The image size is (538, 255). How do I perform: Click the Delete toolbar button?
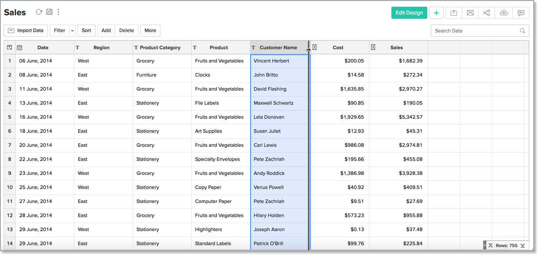(126, 30)
